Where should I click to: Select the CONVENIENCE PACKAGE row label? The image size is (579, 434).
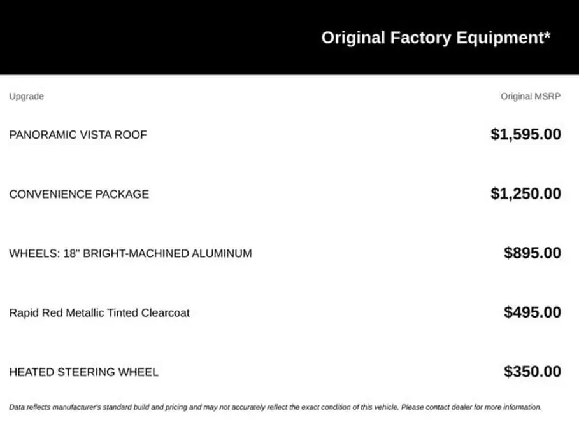click(79, 194)
